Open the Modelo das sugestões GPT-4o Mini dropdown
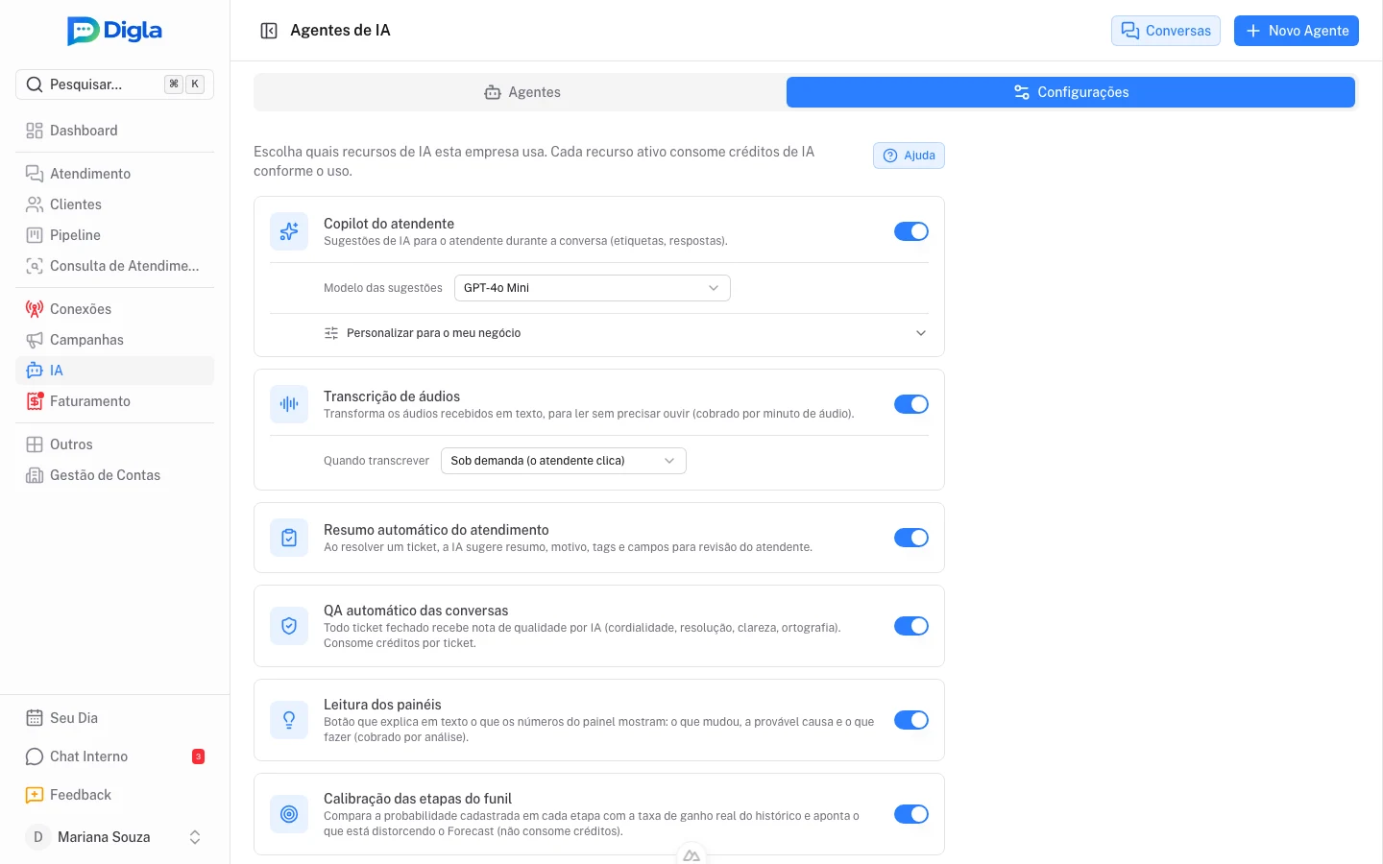 point(592,288)
